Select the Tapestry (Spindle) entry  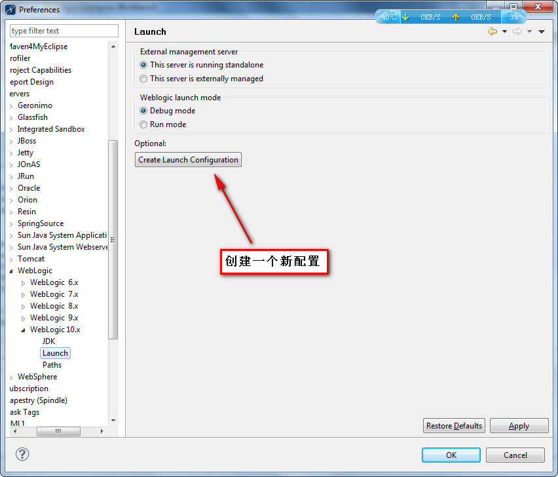click(x=39, y=400)
